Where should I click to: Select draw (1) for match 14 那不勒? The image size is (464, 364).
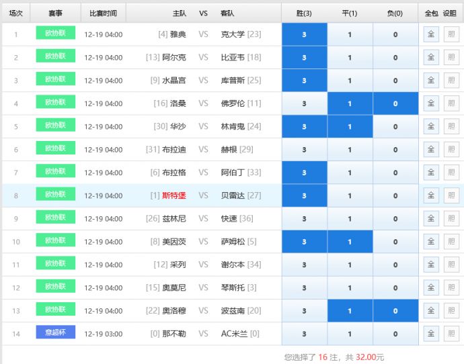[x=350, y=334]
